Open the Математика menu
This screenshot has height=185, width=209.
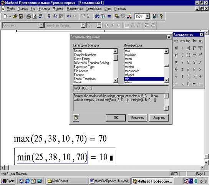tap(75, 9)
